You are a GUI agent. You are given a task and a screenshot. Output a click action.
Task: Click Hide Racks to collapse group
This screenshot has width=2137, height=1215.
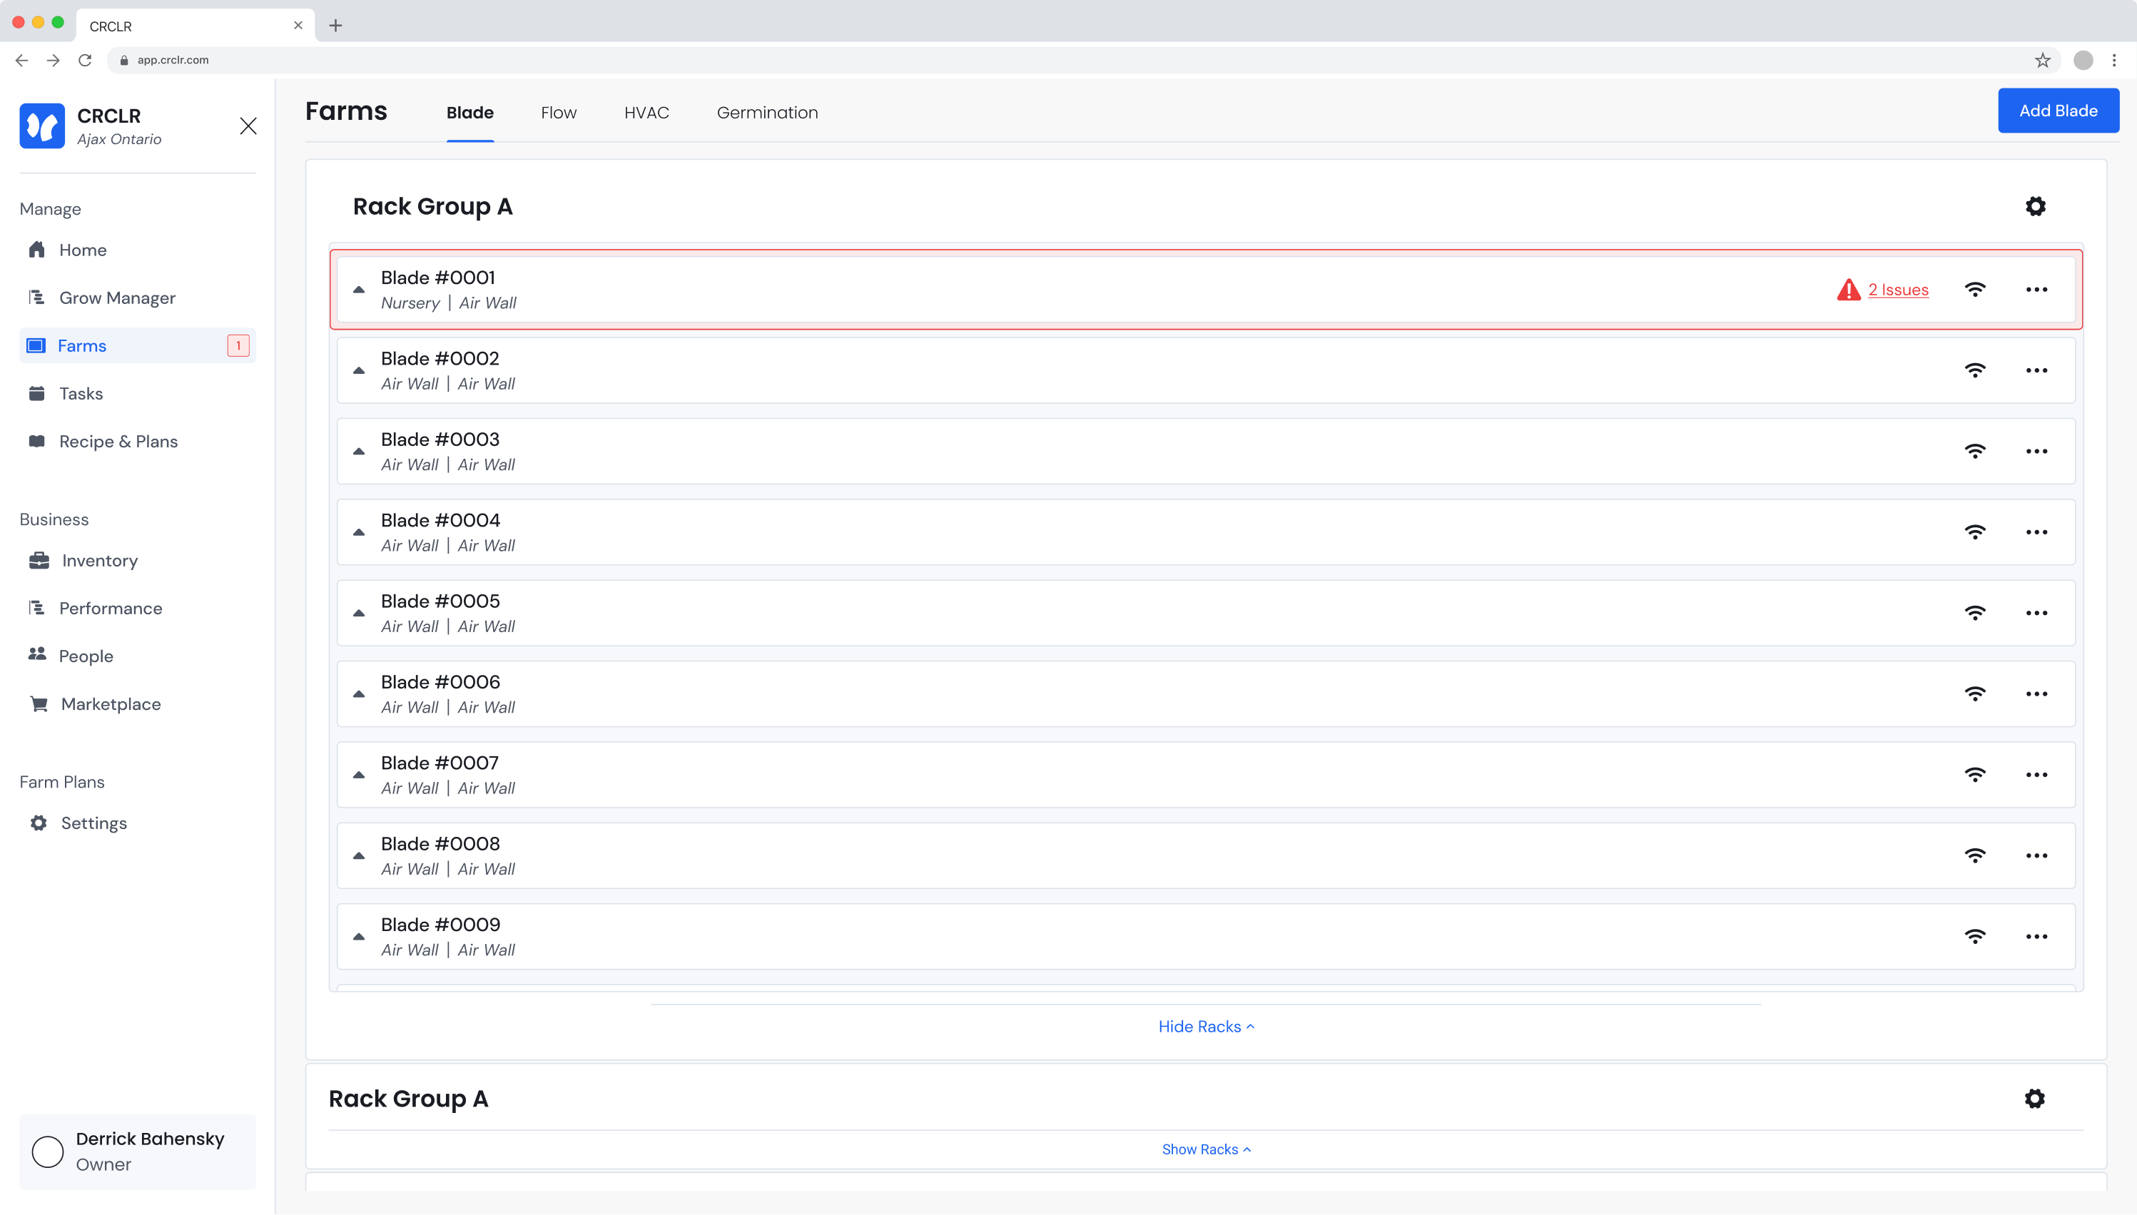[x=1205, y=1027]
